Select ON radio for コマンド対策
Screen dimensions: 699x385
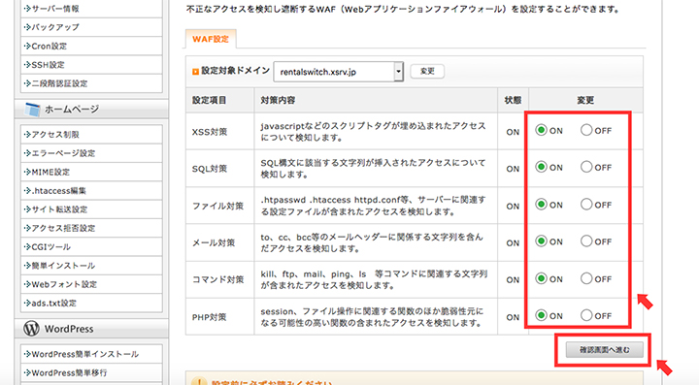(541, 278)
